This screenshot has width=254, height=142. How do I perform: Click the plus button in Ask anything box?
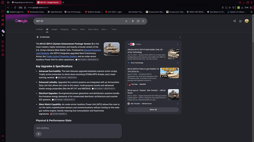(x=39, y=134)
